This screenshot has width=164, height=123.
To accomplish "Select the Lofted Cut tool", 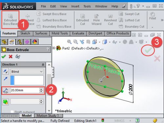I will pyautogui.click(x=129, y=20).
